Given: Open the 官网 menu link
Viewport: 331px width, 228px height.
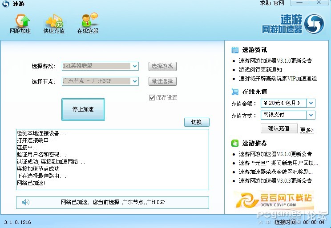Looking at the screenshot, I should [x=279, y=3].
